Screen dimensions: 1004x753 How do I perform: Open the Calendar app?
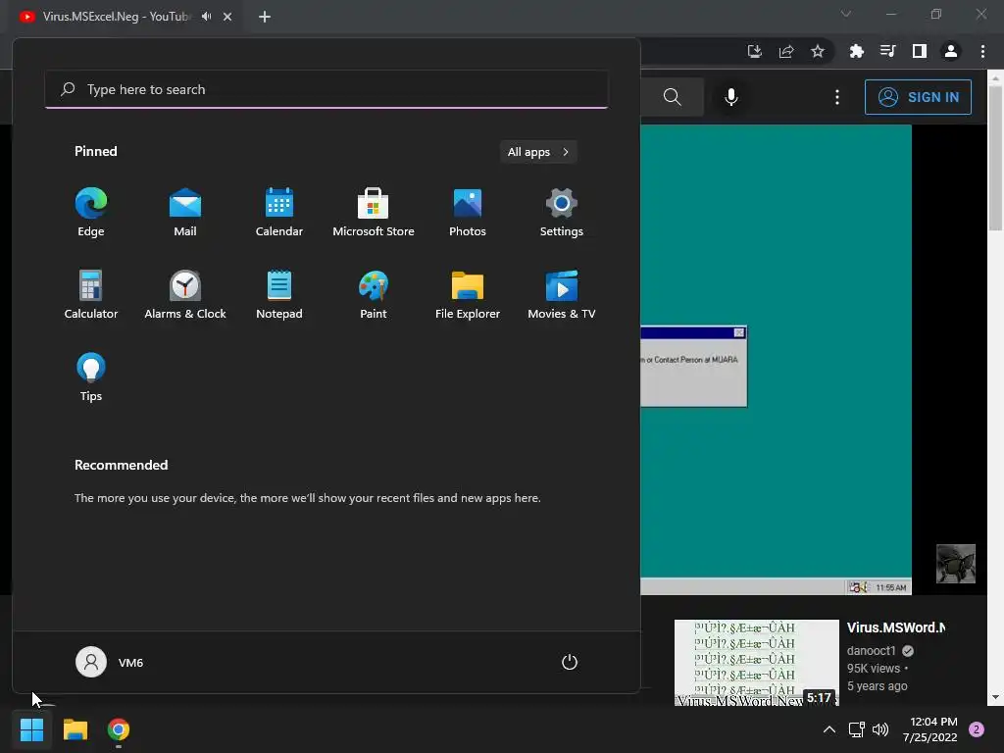(x=279, y=212)
